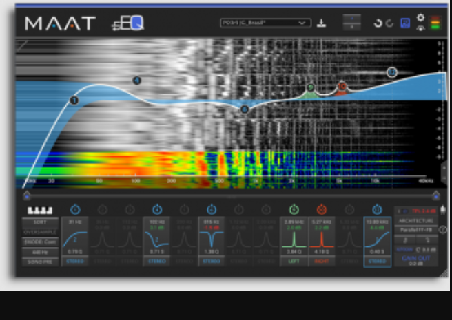Click the 102 Hz band shelf curve icon
The width and height of the screenshot is (452, 320).
coord(156,239)
